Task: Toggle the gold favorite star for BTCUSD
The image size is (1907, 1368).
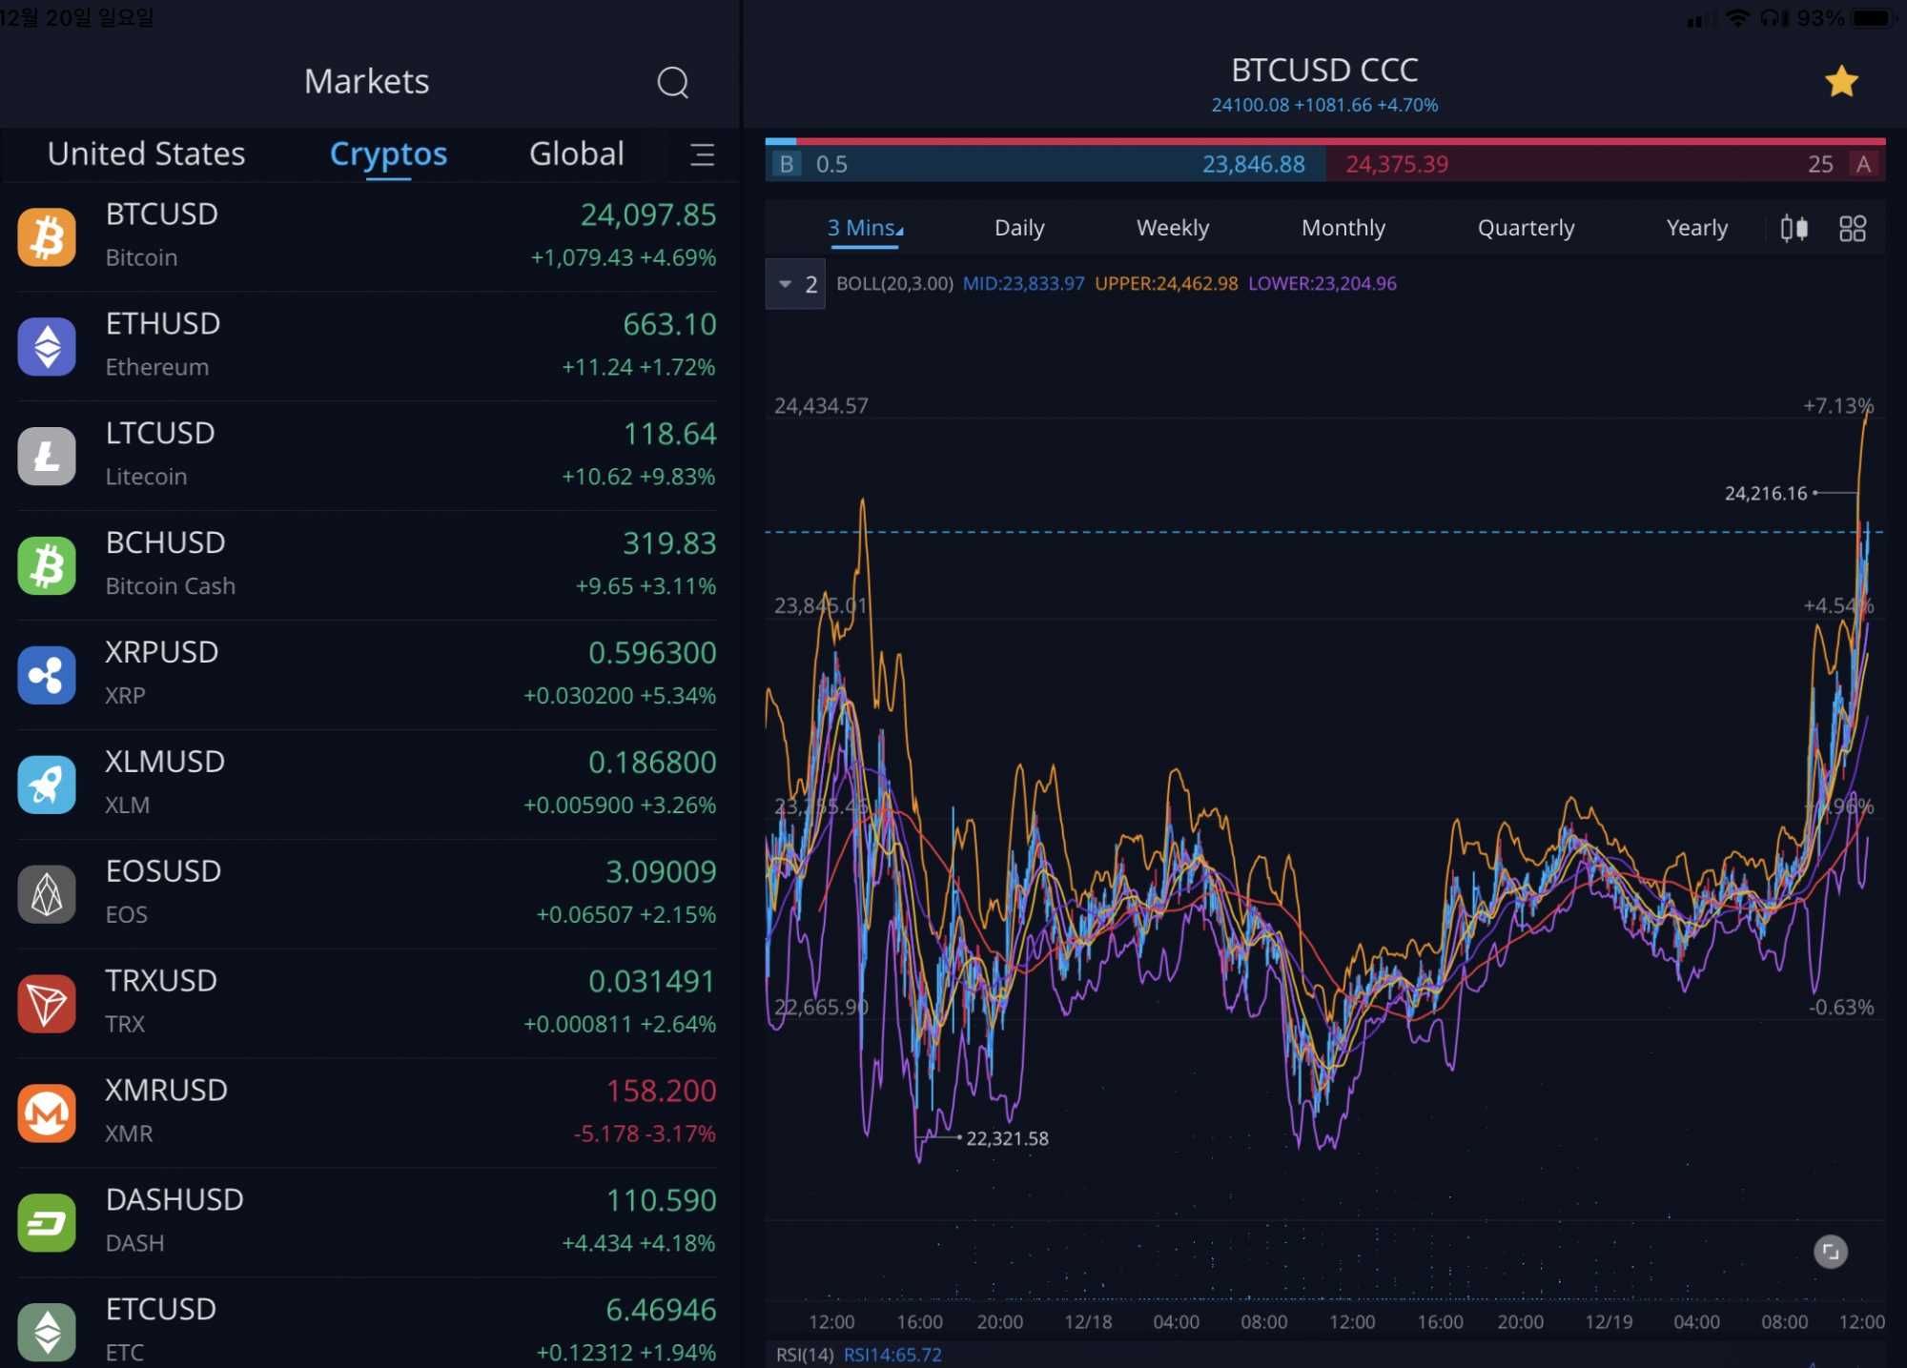Action: coord(1841,82)
